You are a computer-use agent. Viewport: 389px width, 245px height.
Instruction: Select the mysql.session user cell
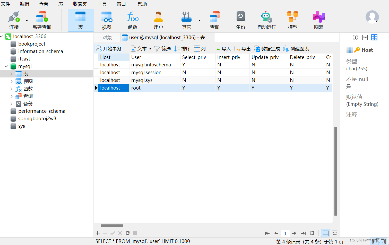tap(155, 73)
